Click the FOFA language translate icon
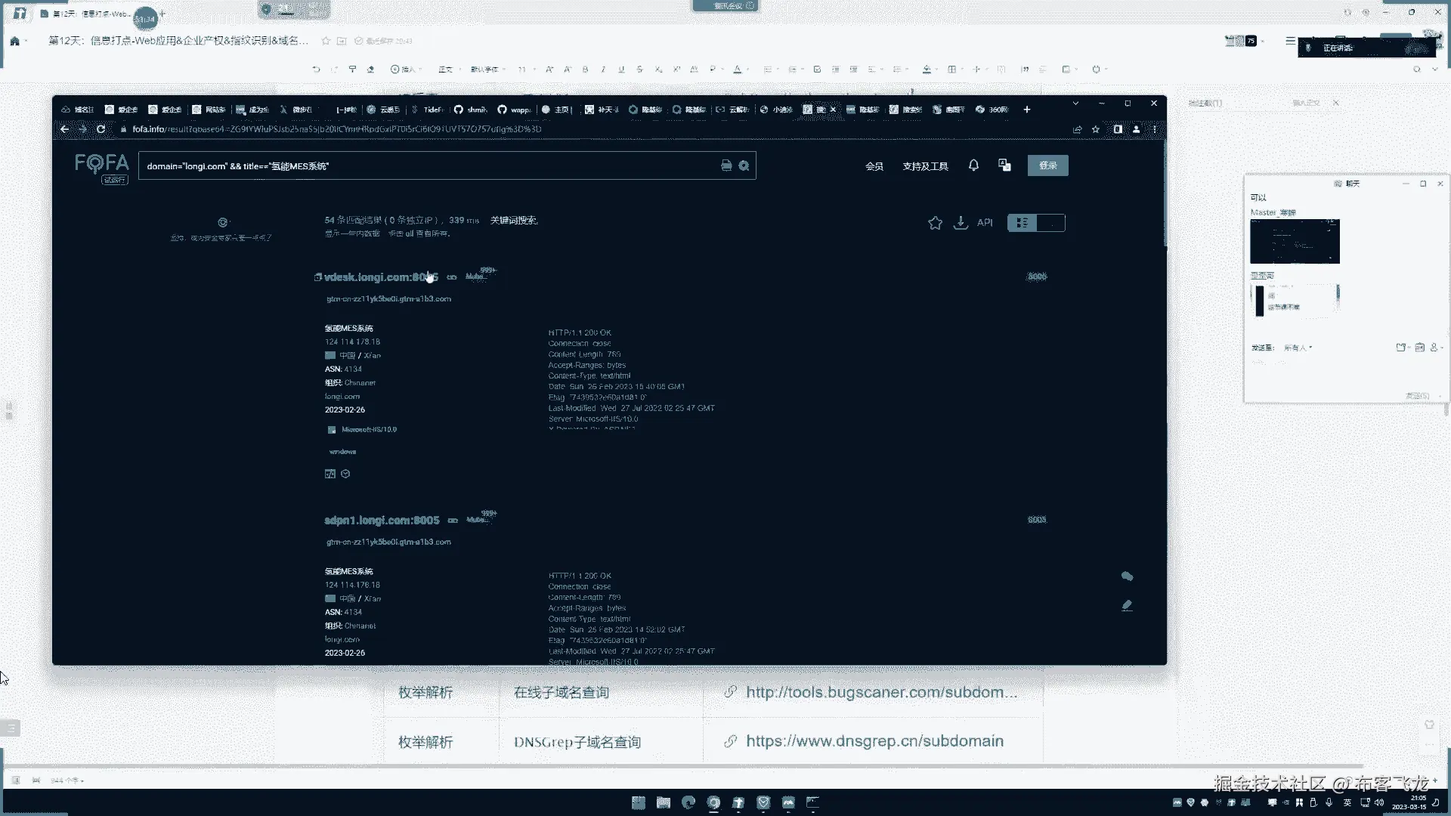Image resolution: width=1451 pixels, height=816 pixels. 1004,165
